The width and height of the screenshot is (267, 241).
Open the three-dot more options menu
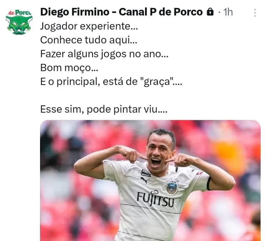[x=255, y=13]
